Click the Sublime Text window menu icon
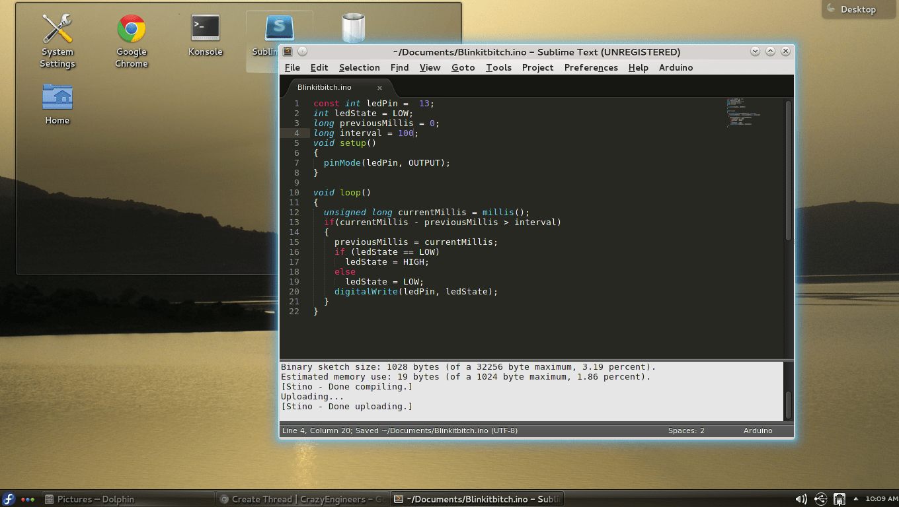899x507 pixels. pos(288,51)
